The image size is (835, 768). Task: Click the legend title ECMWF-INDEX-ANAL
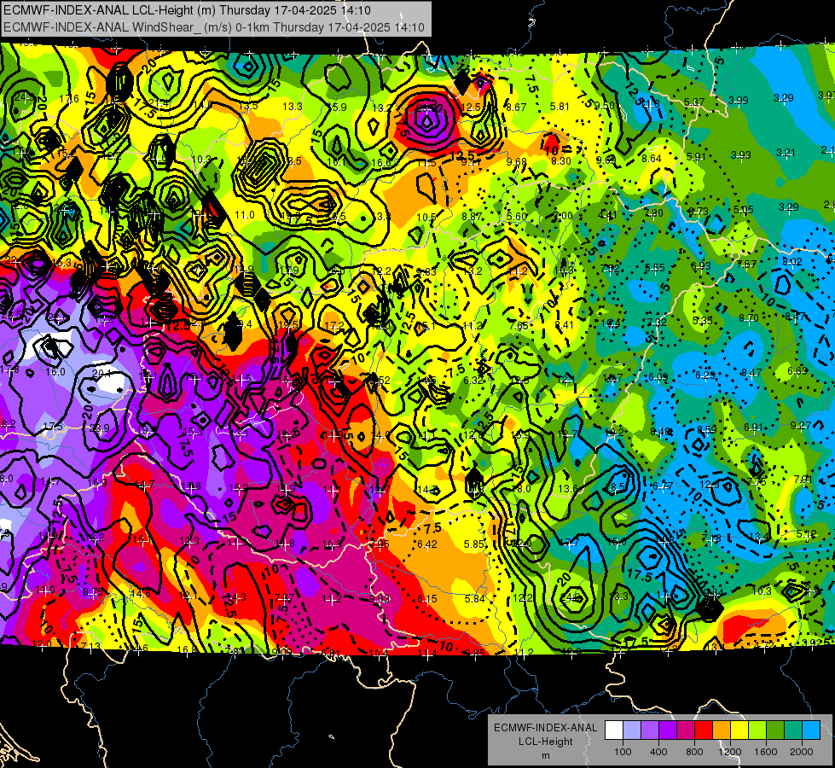point(545,728)
